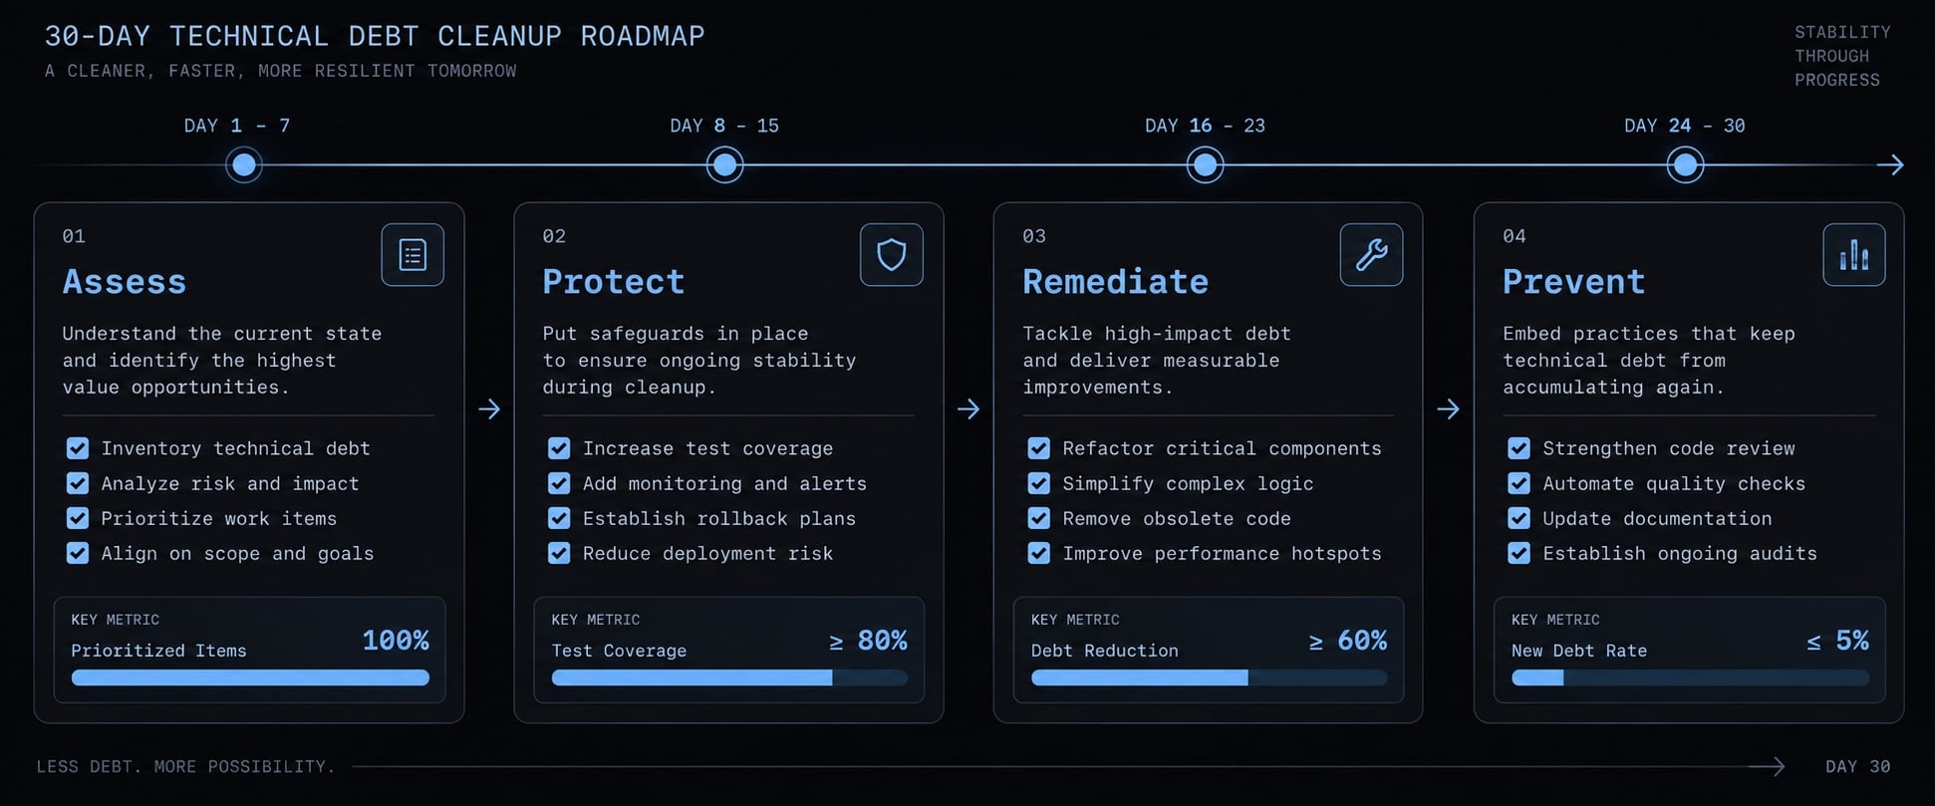Click the Prevent phase heading
Image resolution: width=1935 pixels, height=806 pixels.
click(x=1574, y=282)
